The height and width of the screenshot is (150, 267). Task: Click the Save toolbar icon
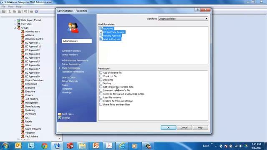pos(4,11)
